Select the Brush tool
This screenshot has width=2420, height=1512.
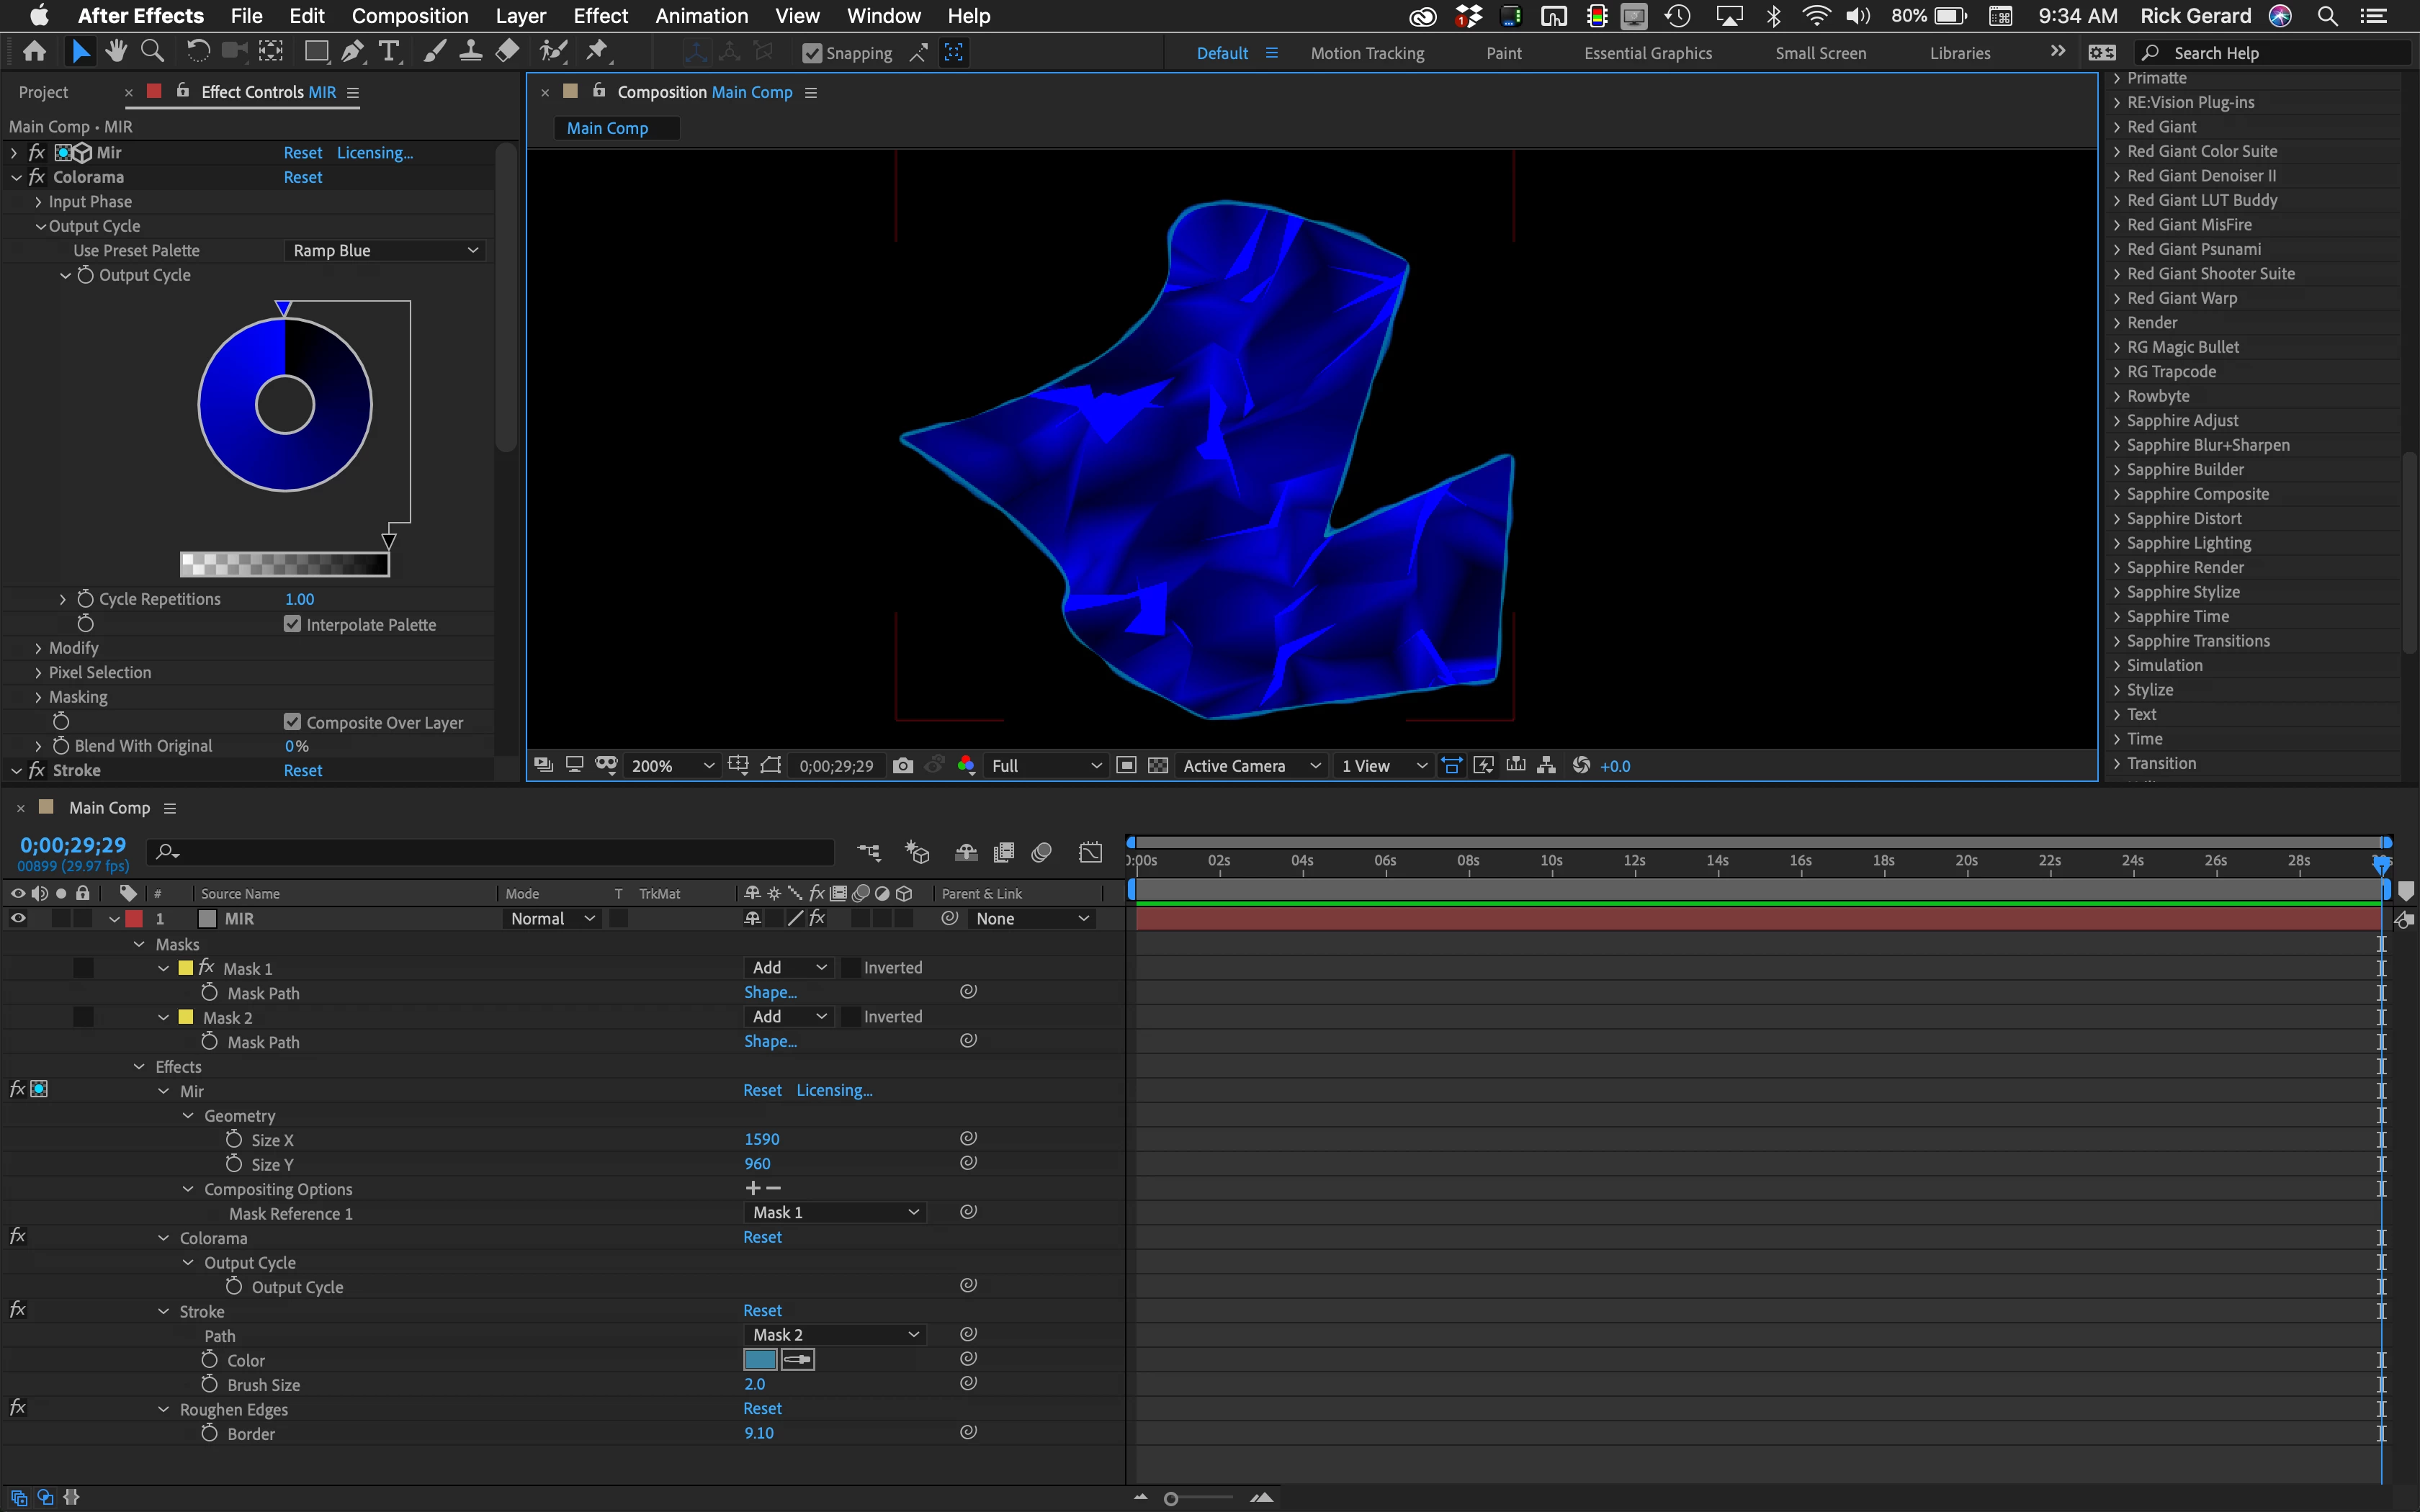(x=434, y=52)
